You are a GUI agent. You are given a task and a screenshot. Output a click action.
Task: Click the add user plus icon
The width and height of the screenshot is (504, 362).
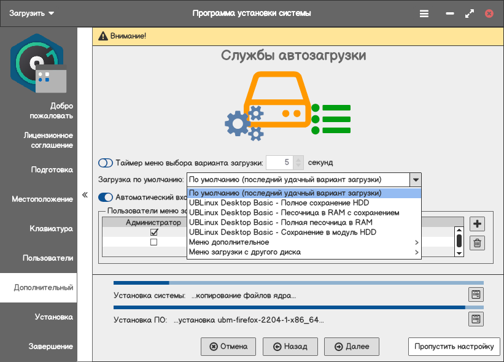477,224
